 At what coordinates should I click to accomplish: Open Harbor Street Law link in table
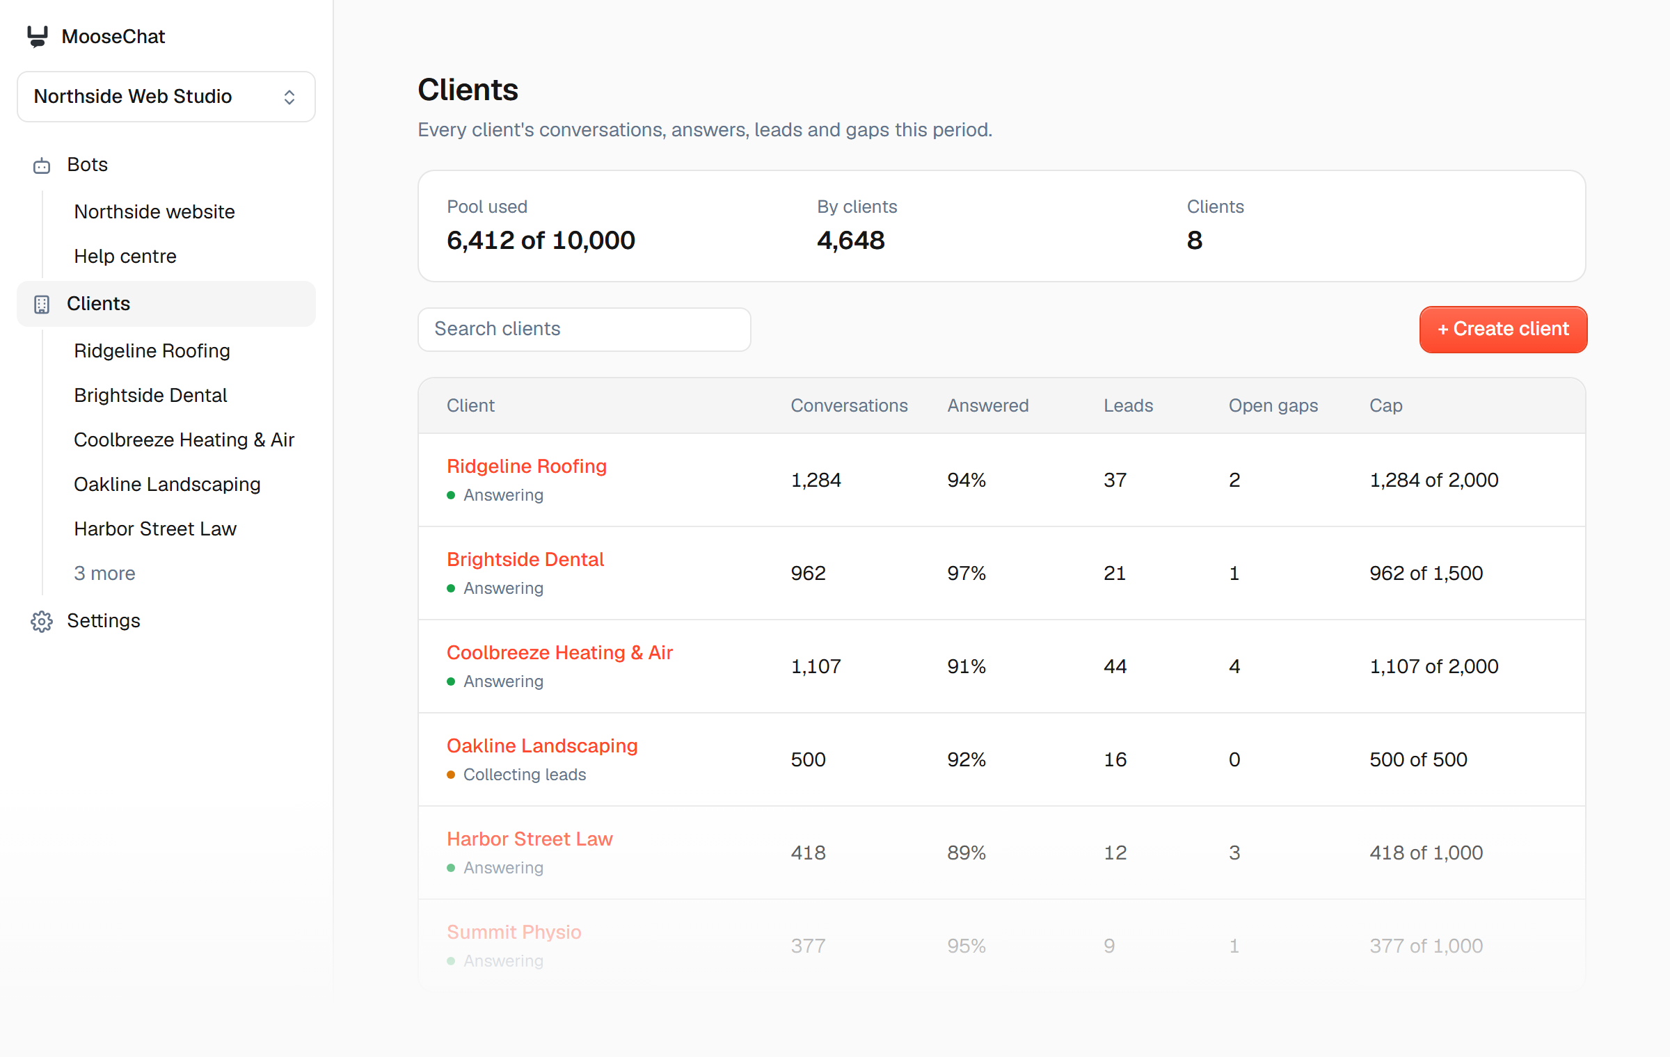pyautogui.click(x=530, y=839)
